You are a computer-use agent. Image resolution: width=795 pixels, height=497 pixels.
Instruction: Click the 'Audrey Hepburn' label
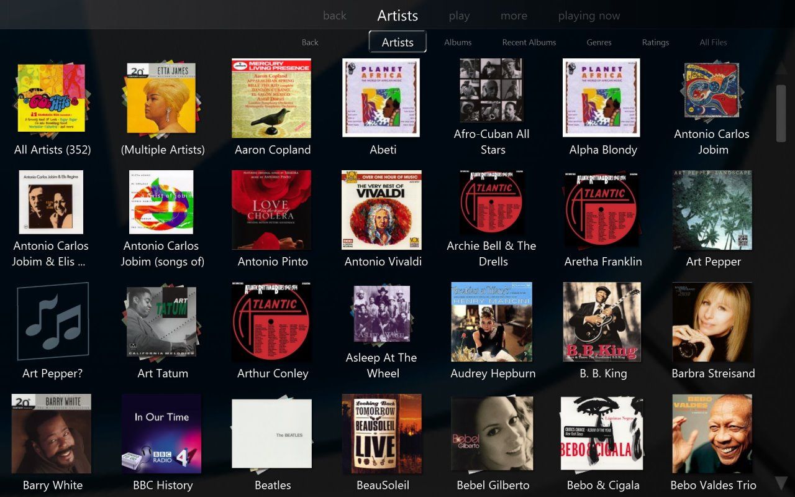point(493,373)
